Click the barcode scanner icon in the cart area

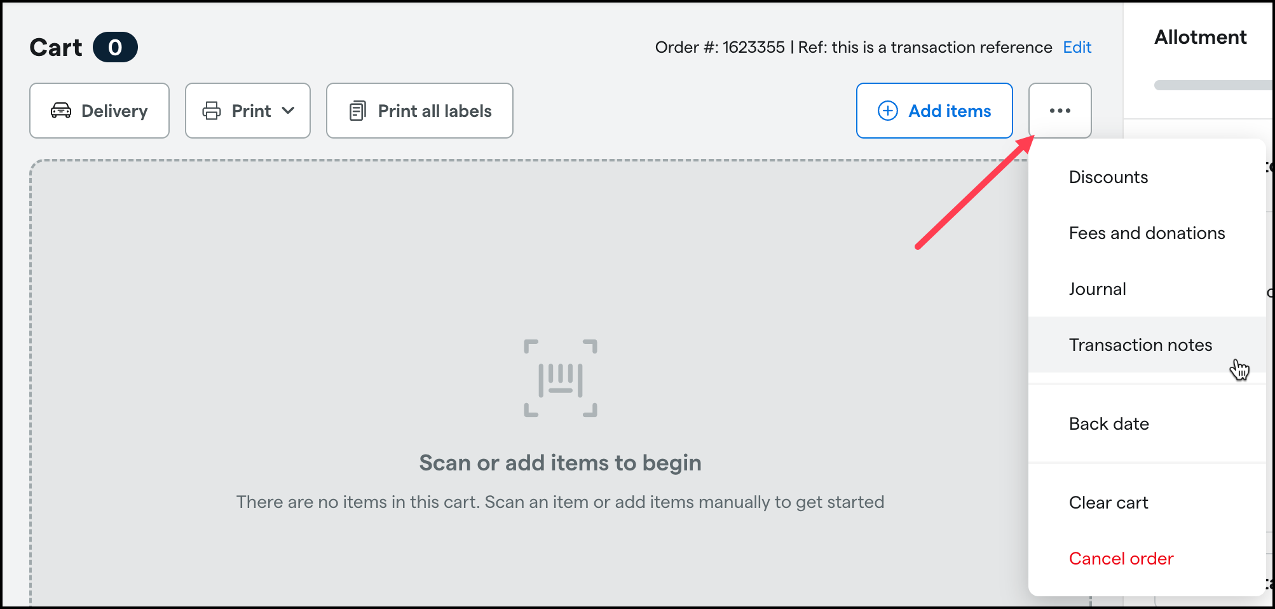click(561, 378)
